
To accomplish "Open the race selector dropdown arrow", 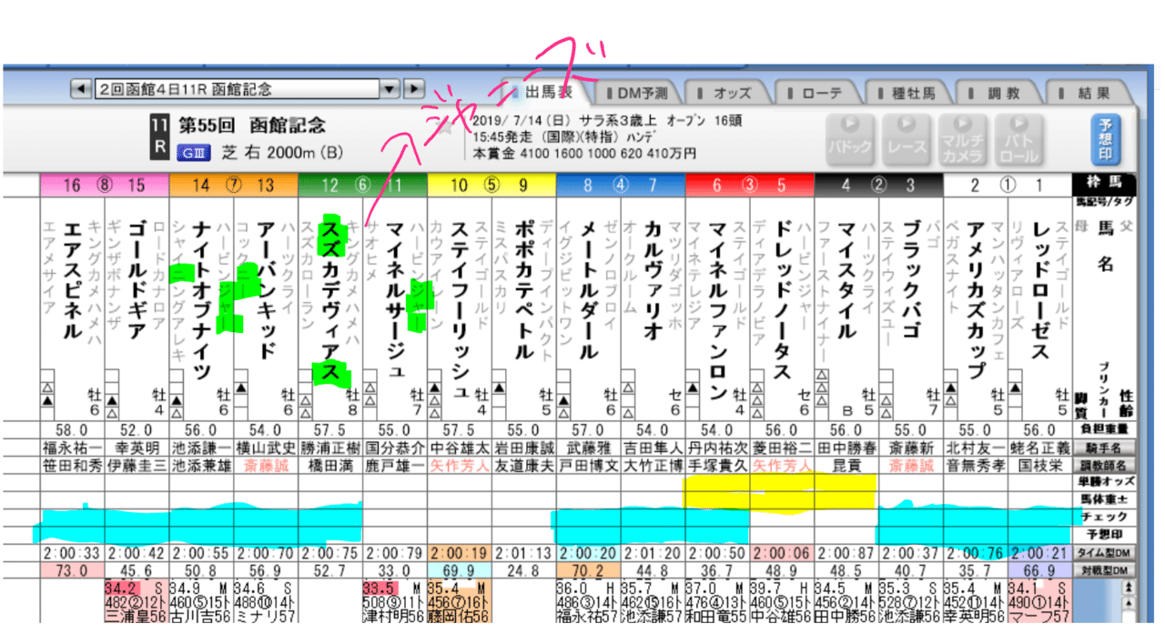I will 390,90.
